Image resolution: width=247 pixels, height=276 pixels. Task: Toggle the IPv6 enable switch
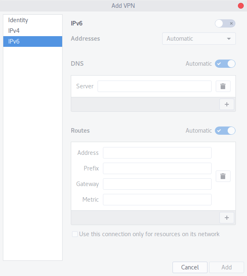(x=225, y=23)
